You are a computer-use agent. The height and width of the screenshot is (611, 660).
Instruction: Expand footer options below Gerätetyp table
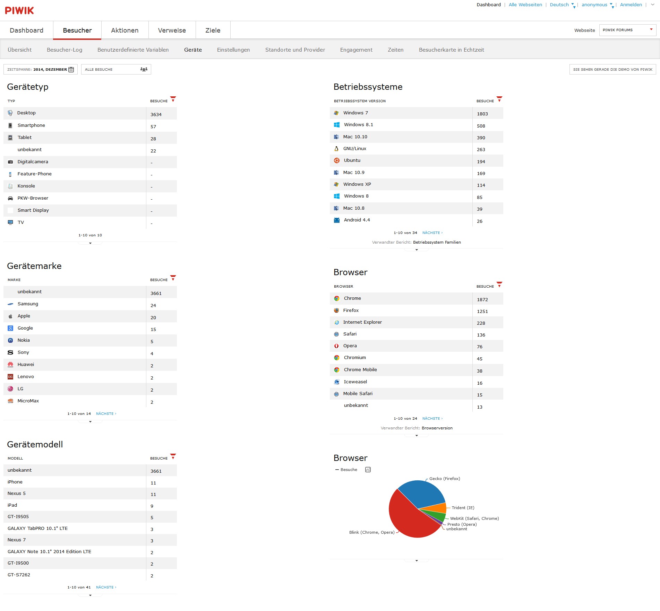[x=90, y=243]
